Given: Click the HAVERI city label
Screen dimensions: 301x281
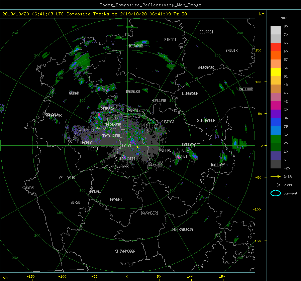Looking at the screenshot, I should coord(116,199).
